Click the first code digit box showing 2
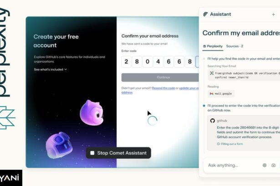The width and height of the screenshot is (280, 186). 126,62
